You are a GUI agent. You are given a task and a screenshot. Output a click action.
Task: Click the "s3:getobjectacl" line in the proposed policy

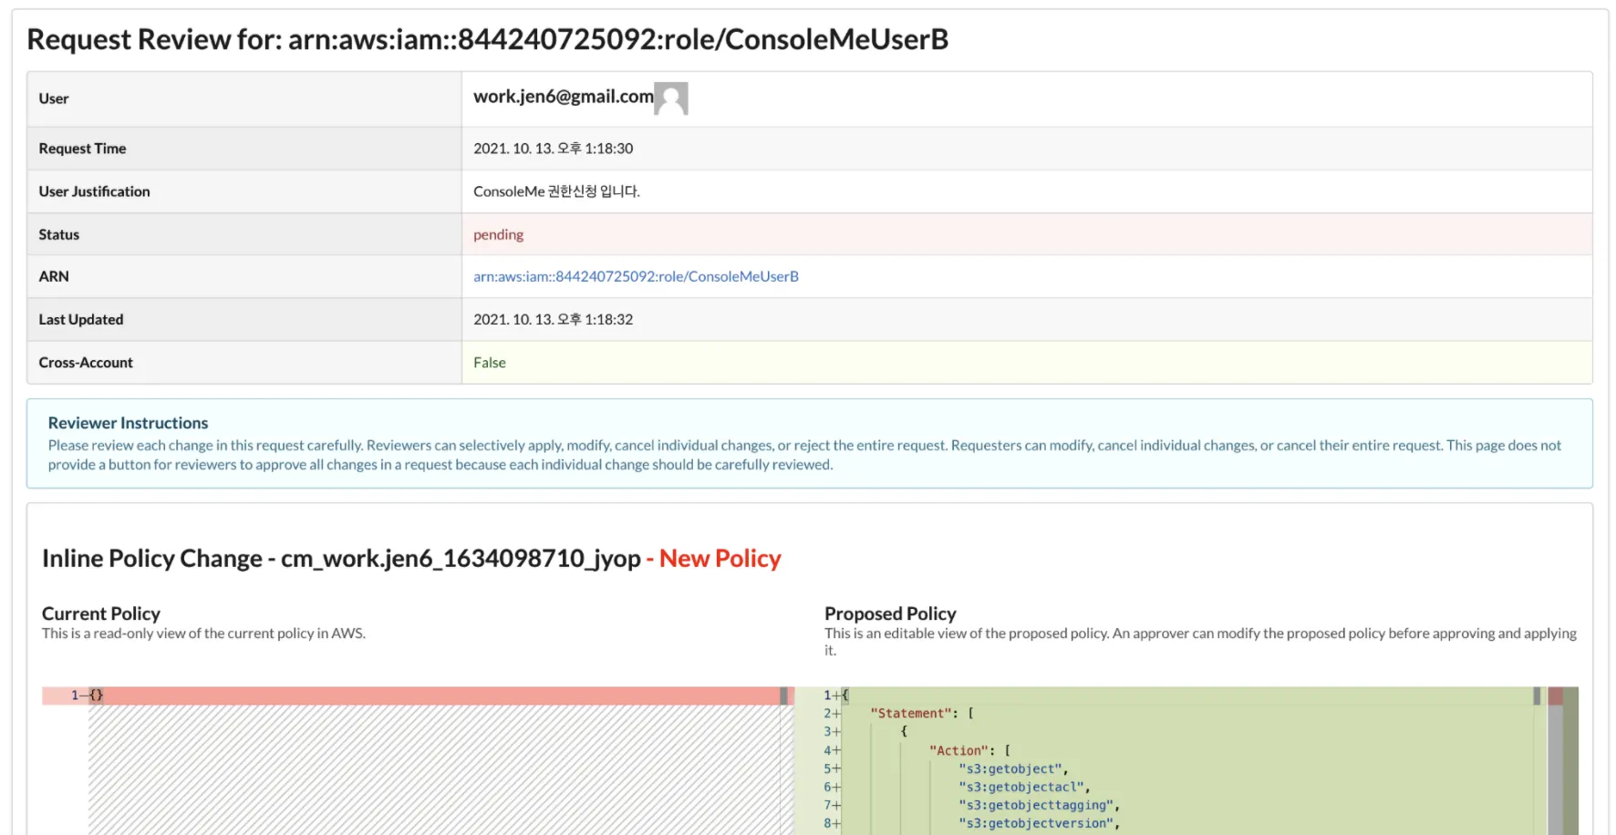coord(1024,787)
